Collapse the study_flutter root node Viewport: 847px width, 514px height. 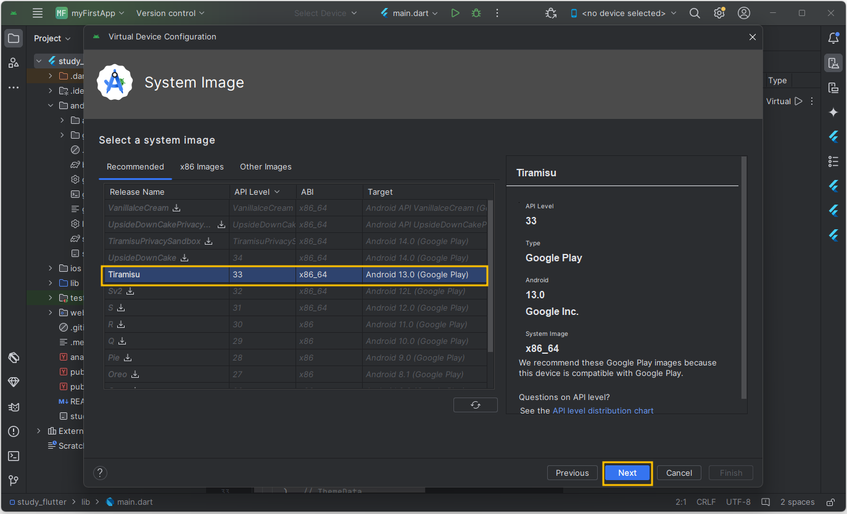pyautogui.click(x=39, y=61)
